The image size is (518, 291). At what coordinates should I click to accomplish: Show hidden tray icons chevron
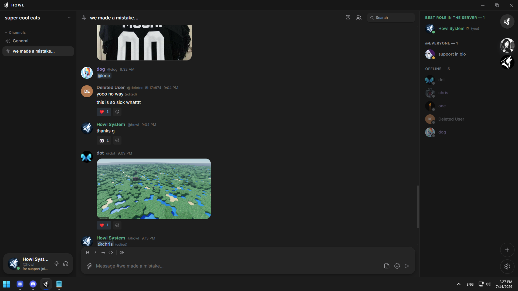(459, 284)
